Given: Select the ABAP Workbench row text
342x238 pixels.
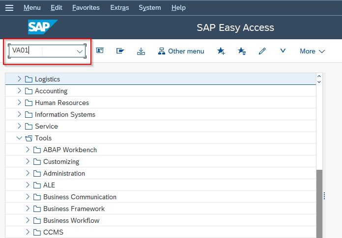Looking at the screenshot, I should 70,150.
